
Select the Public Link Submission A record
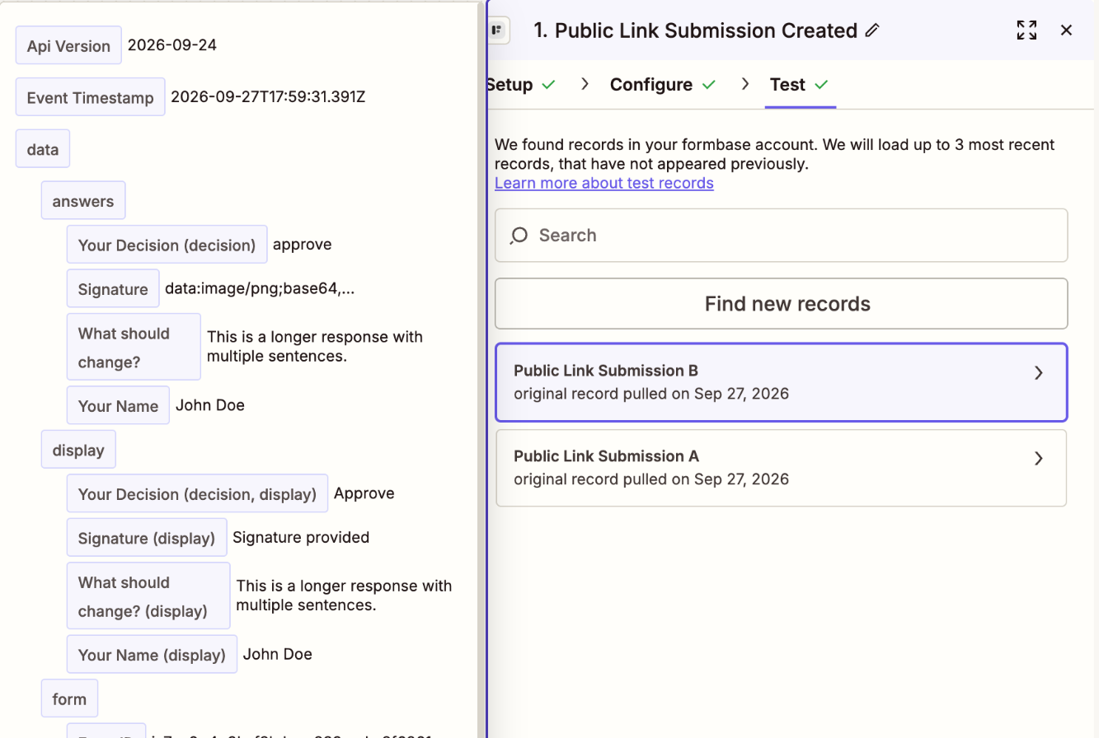point(781,468)
